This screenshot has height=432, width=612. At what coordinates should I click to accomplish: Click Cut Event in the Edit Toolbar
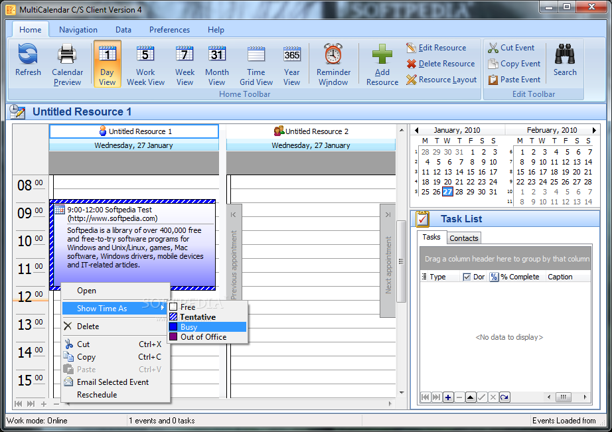tap(511, 48)
